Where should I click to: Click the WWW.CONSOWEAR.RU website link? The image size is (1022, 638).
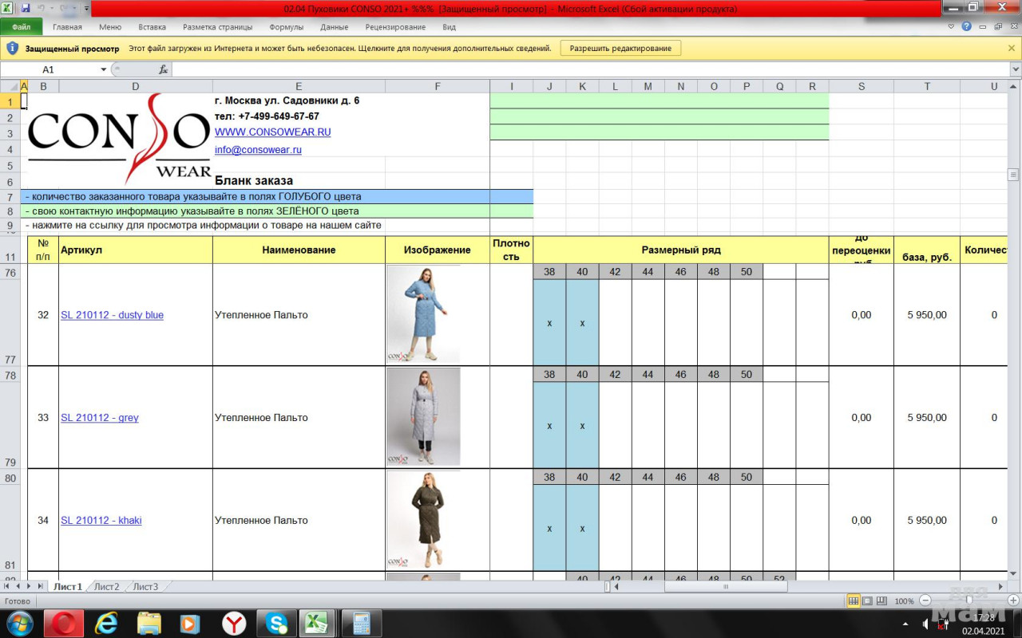coord(272,132)
